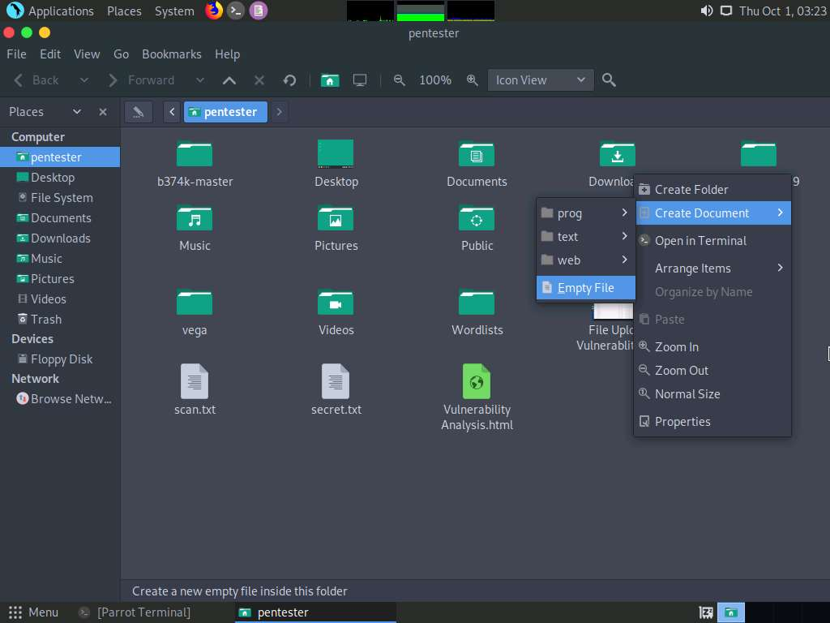The width and height of the screenshot is (830, 623).
Task: Open the Bookmarks menu
Action: click(x=172, y=54)
